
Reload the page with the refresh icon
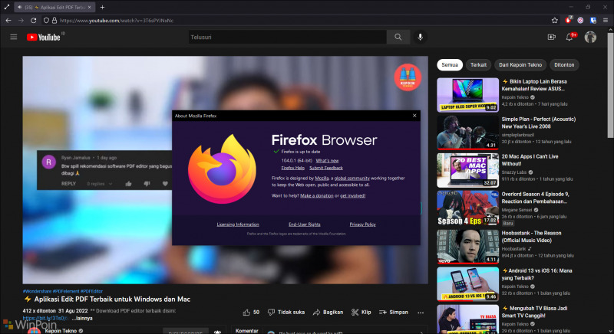click(x=34, y=21)
